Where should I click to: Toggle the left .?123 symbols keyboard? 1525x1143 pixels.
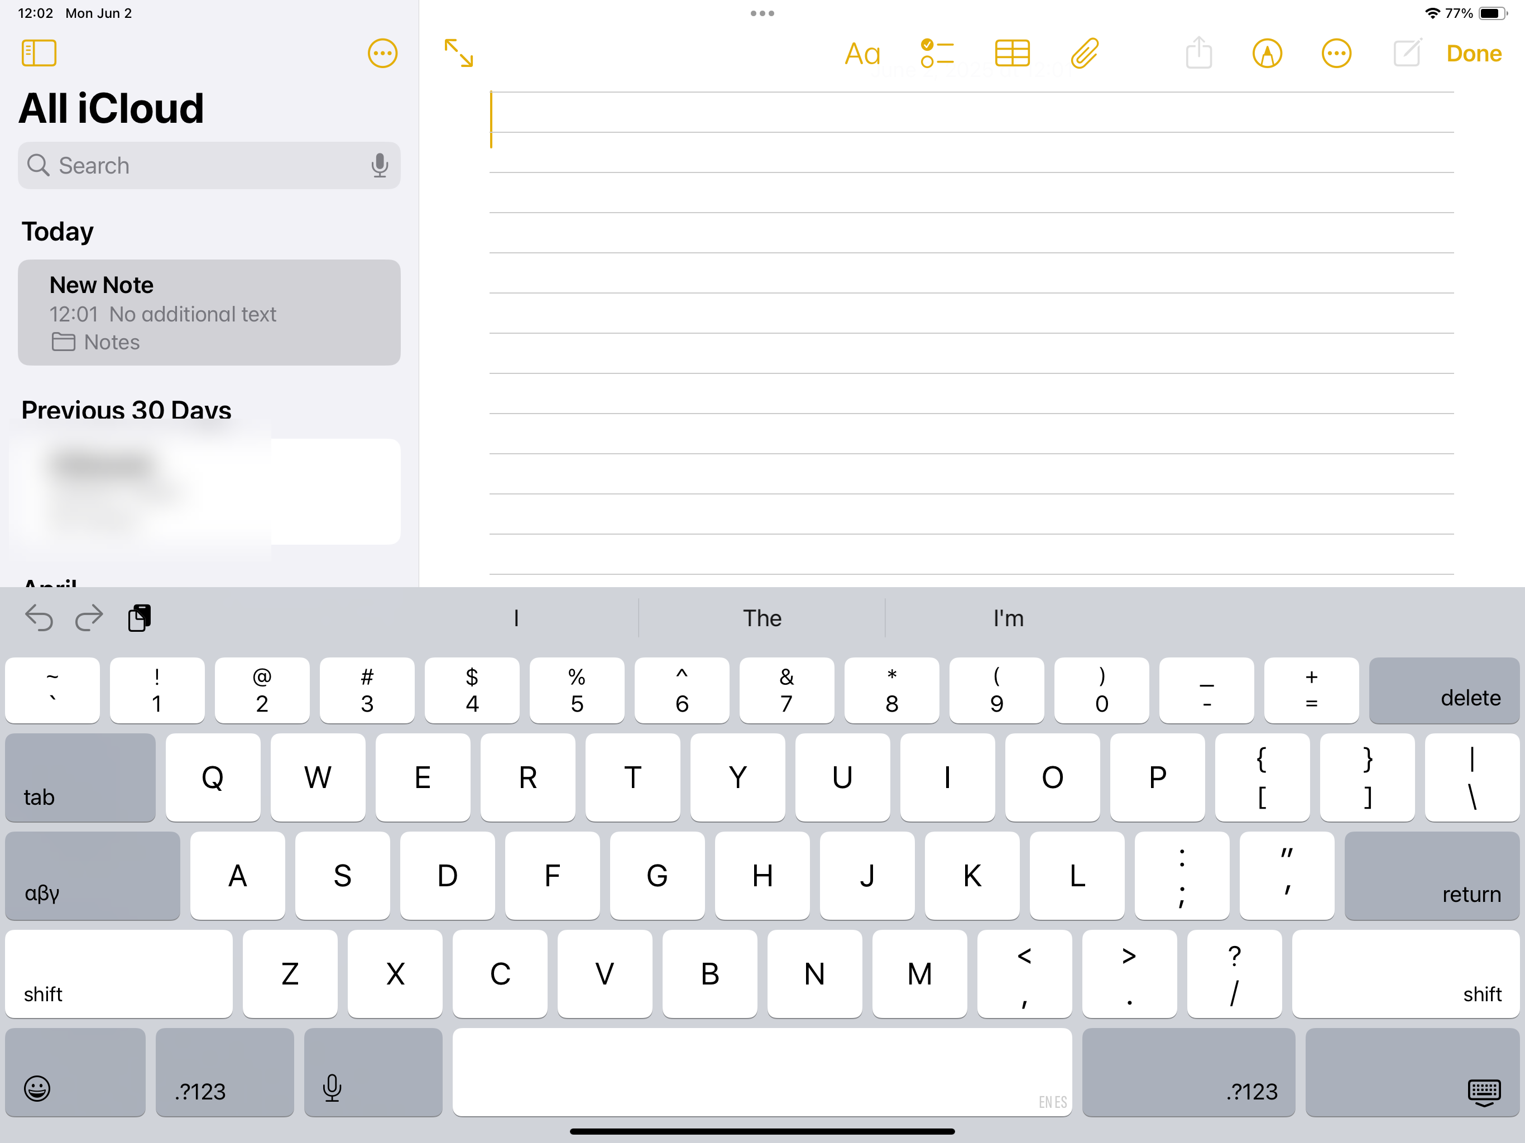224,1073
